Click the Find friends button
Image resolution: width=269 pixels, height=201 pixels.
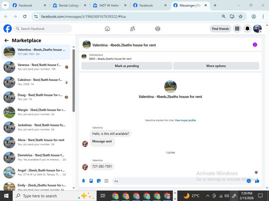[221, 28]
